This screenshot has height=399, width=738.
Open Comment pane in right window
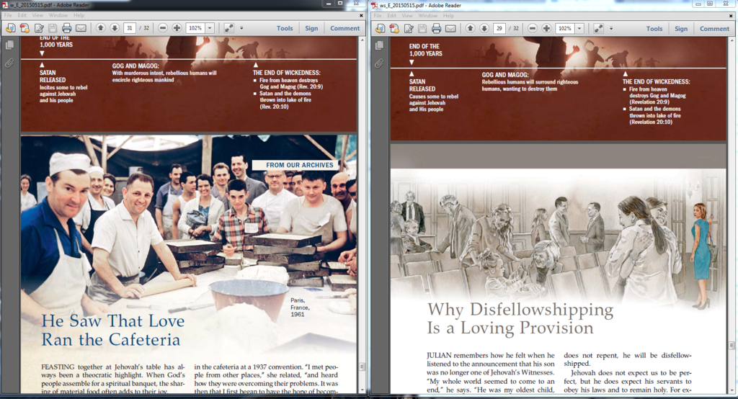pyautogui.click(x=714, y=29)
